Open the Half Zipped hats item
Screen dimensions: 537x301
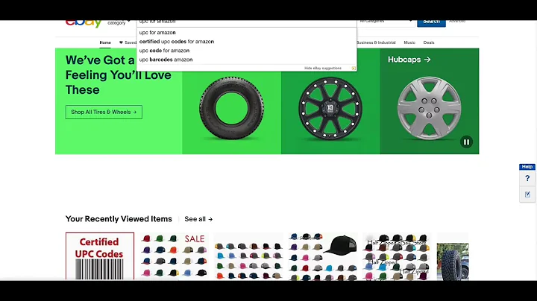397,256
